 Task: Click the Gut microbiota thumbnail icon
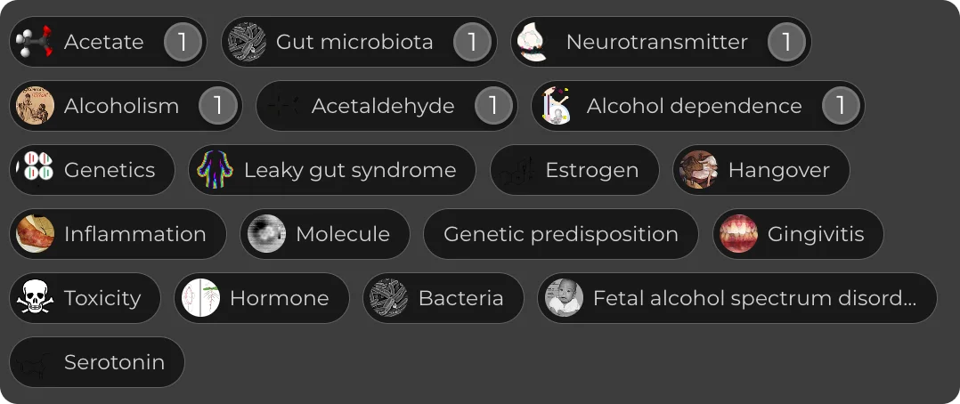248,42
